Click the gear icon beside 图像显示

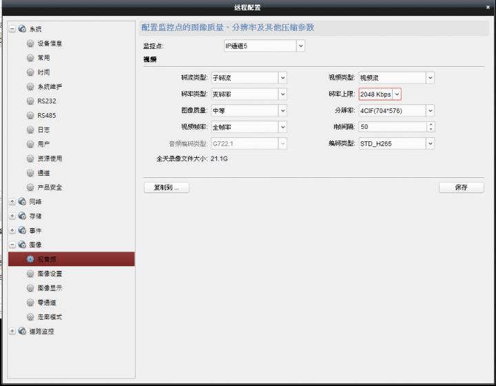coord(30,288)
